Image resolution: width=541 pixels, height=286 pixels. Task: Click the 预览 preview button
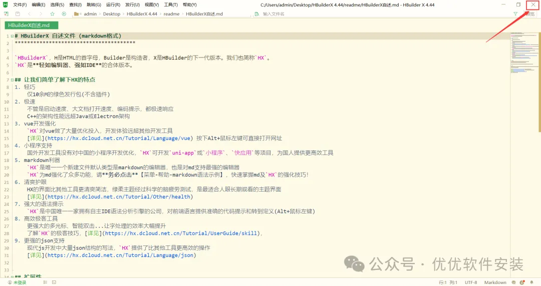pyautogui.click(x=530, y=14)
